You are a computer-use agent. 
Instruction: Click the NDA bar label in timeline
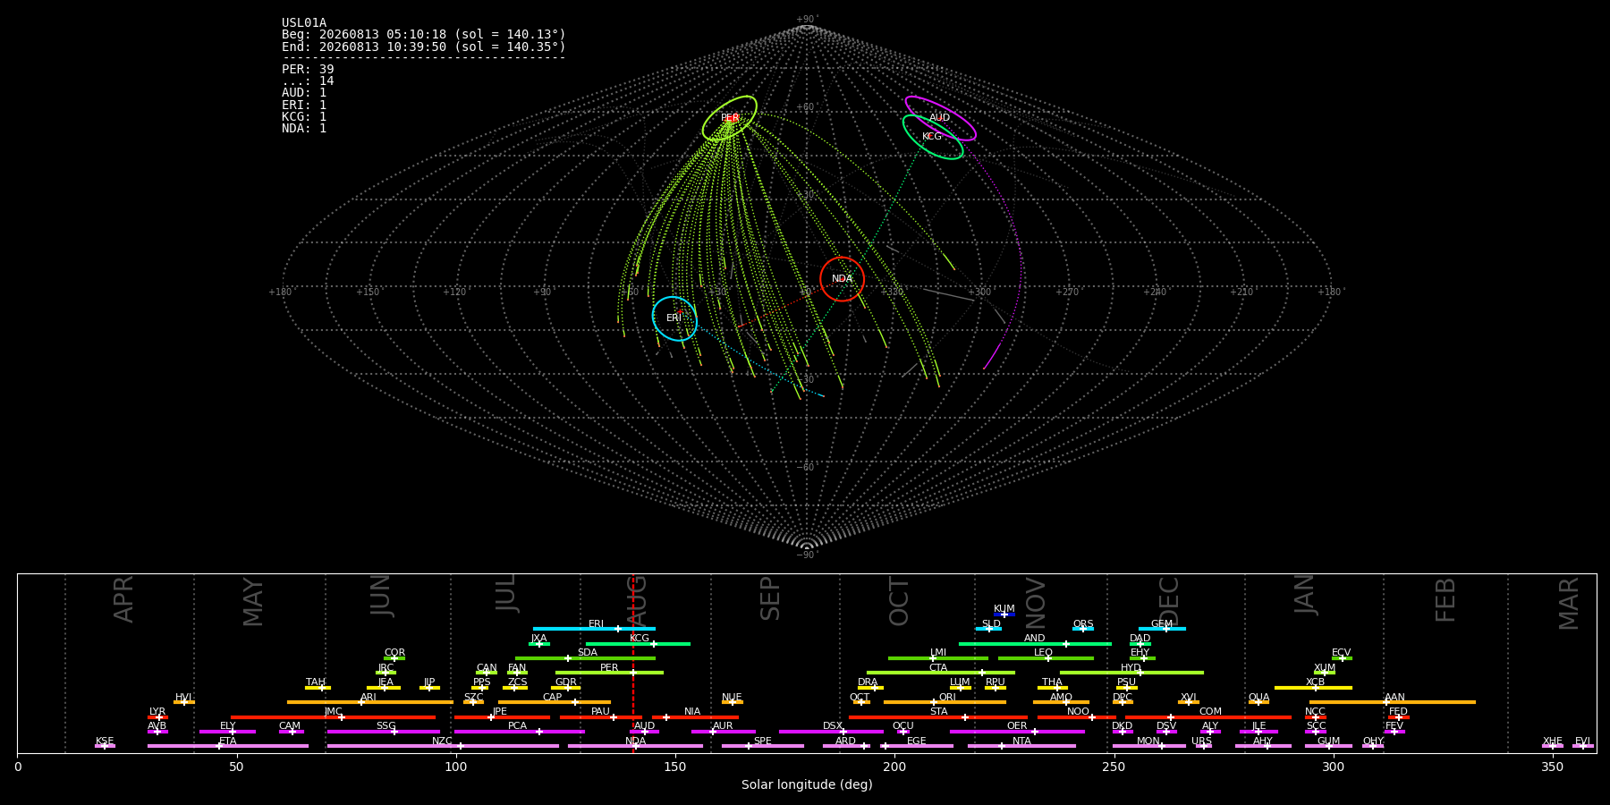coord(636,741)
